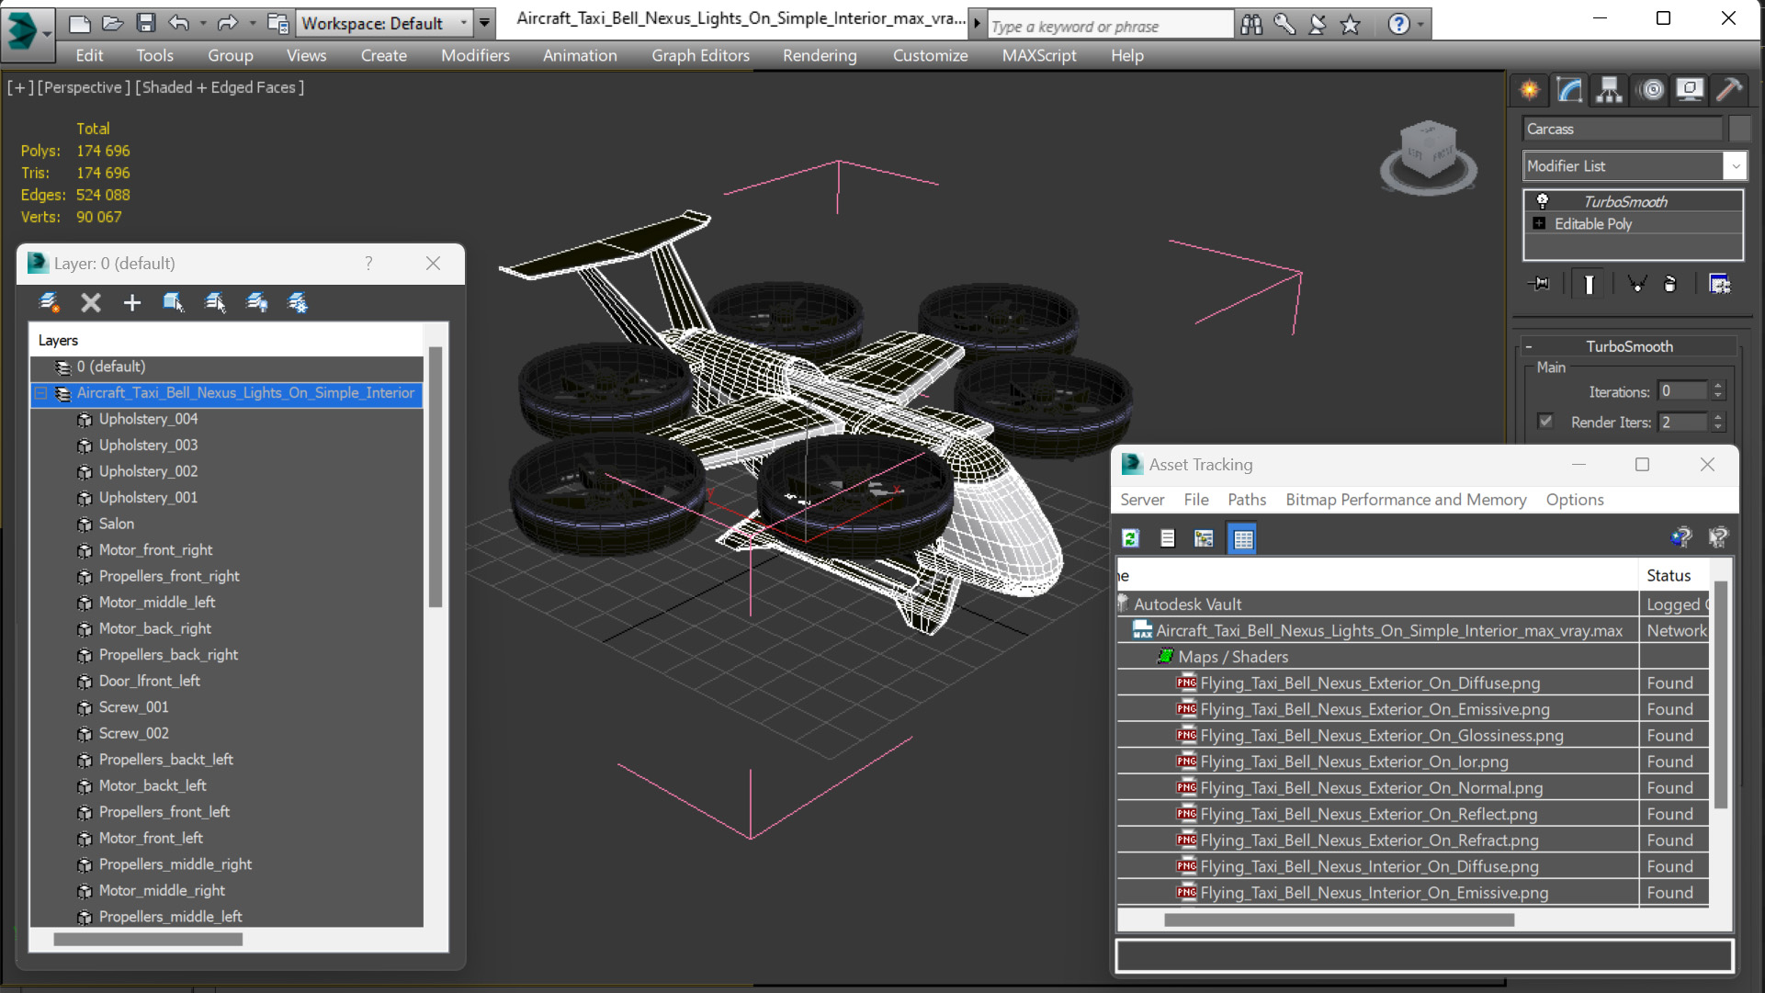
Task: Toggle the Render Iters checkbox
Action: [x=1545, y=422]
